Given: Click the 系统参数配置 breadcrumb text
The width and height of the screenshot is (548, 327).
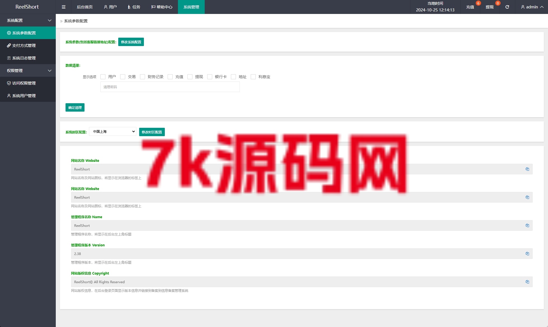Looking at the screenshot, I should point(76,21).
